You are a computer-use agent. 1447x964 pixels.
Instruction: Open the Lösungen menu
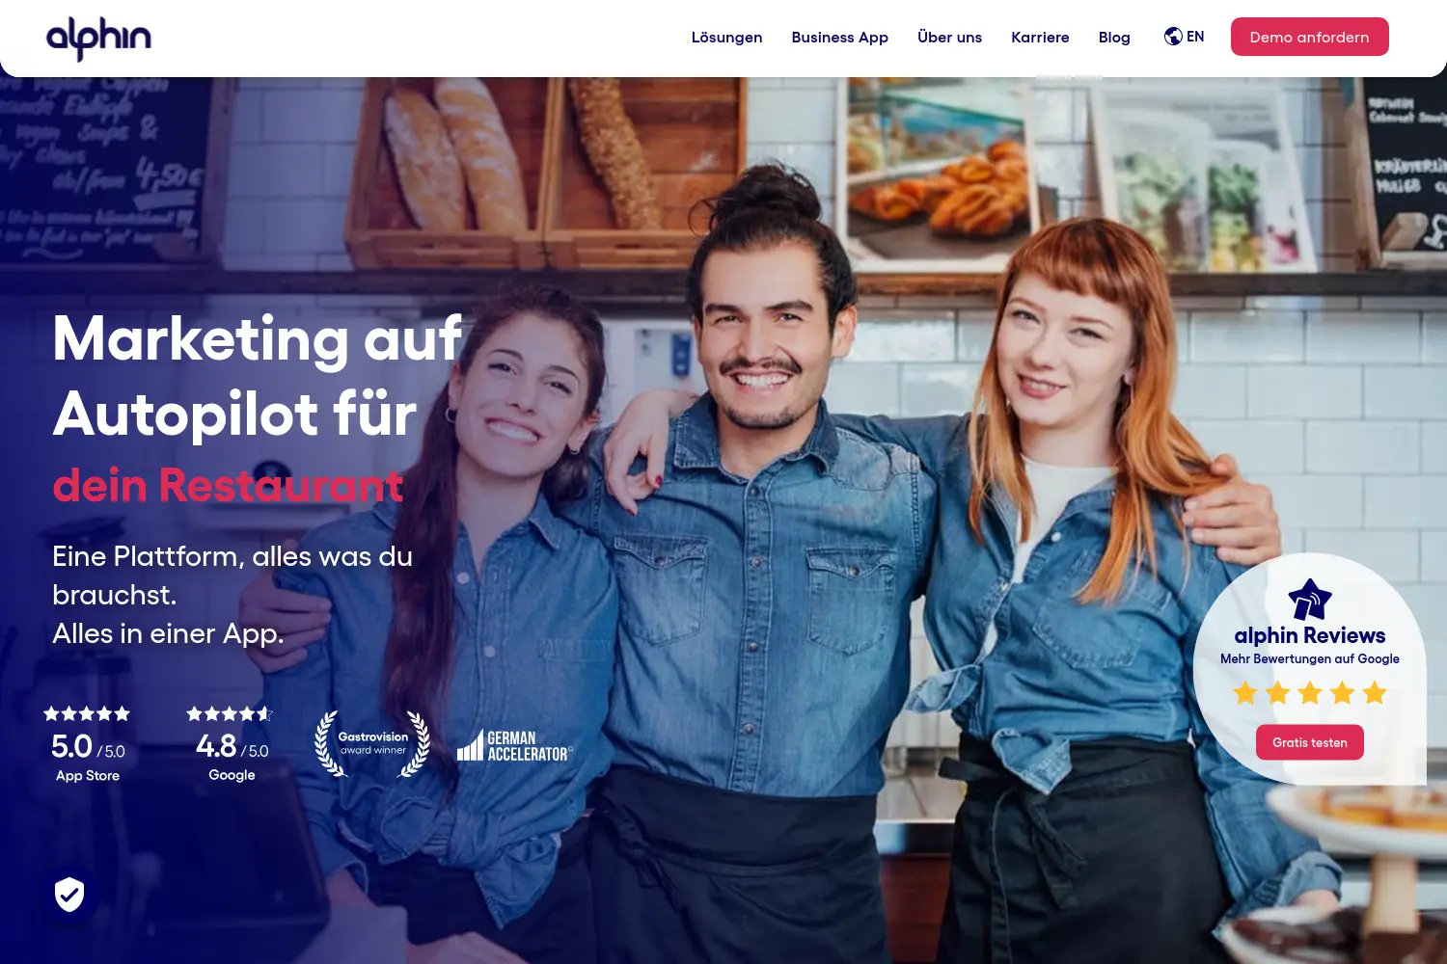726,38
